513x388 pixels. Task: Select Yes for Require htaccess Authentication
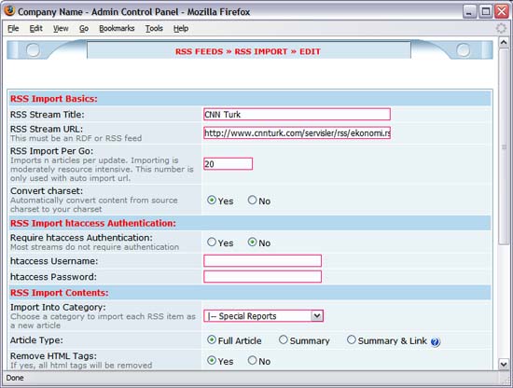point(212,242)
